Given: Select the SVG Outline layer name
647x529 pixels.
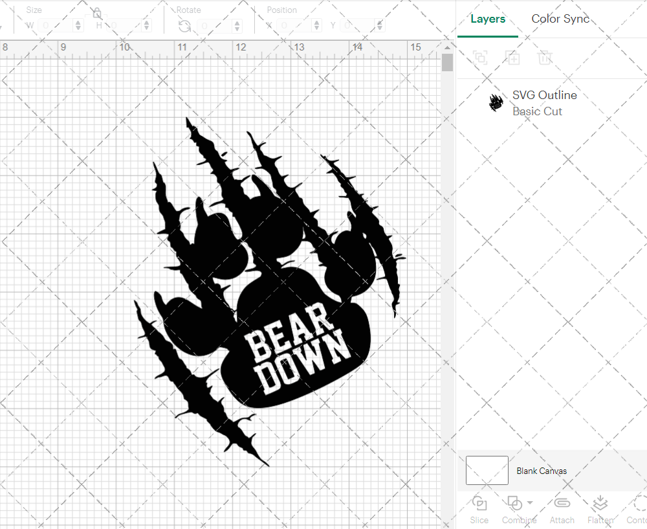Looking at the screenshot, I should click(x=544, y=95).
